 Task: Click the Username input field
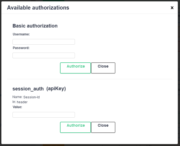pyautogui.click(x=44, y=42)
